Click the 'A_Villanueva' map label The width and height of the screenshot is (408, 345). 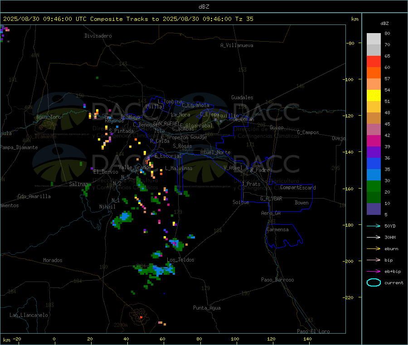pos(237,45)
